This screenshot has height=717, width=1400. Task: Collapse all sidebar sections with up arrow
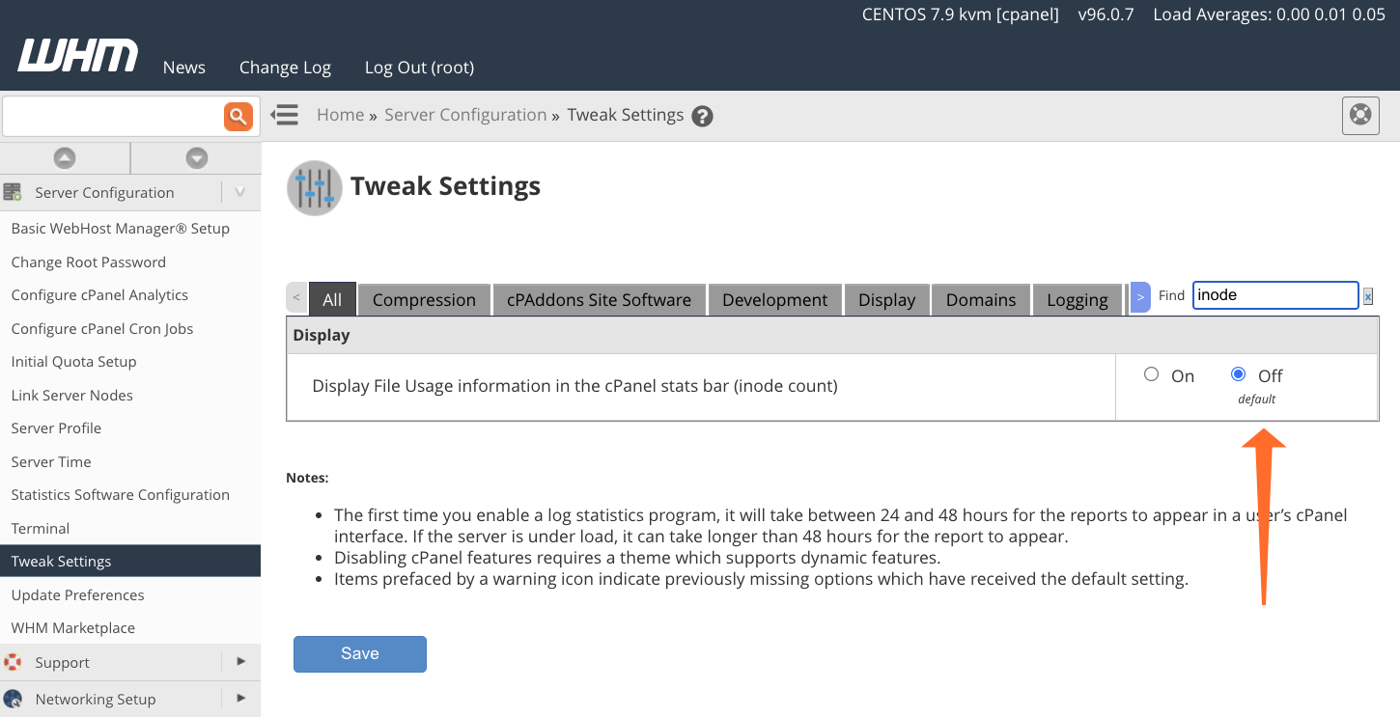(65, 158)
